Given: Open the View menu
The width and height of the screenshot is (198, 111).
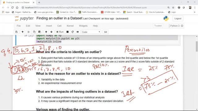Looking at the screenshot, I should pyautogui.click(x=38, y=26).
